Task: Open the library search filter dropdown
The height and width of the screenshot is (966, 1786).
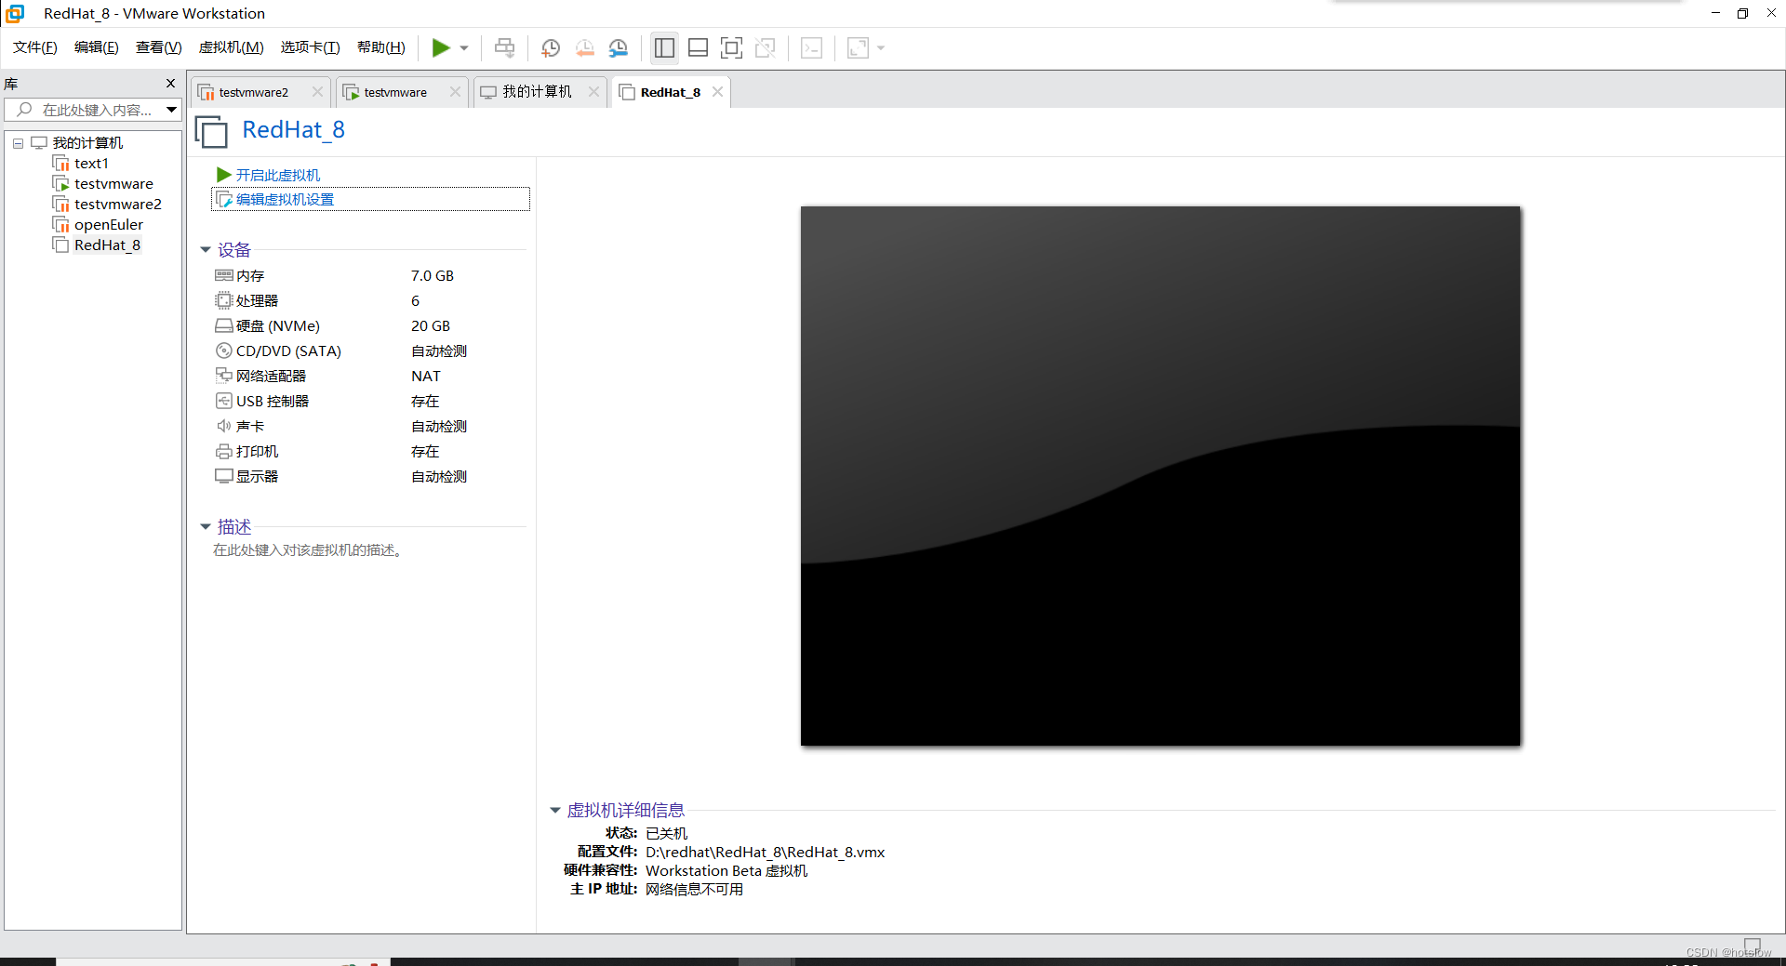Action: (x=172, y=110)
